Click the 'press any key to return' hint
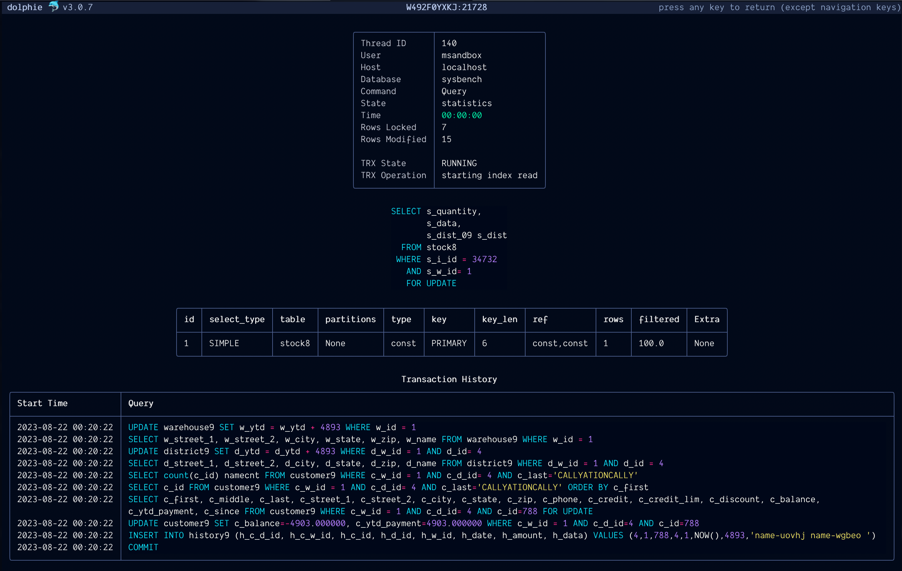The height and width of the screenshot is (571, 902). [779, 7]
